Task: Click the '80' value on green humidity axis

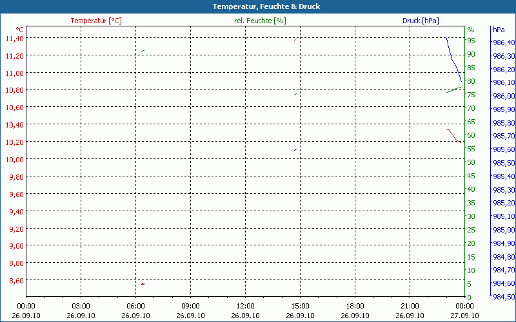Action: click(x=471, y=81)
